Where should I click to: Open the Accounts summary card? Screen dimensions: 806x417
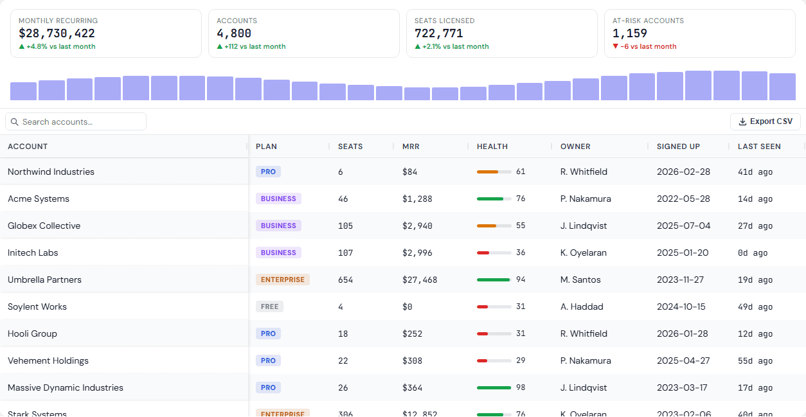click(304, 33)
